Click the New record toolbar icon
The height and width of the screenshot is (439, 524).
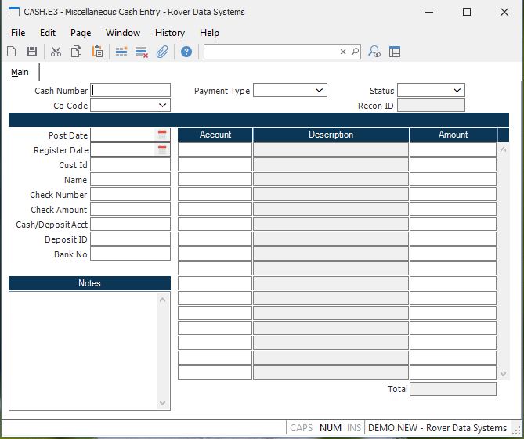[x=12, y=52]
